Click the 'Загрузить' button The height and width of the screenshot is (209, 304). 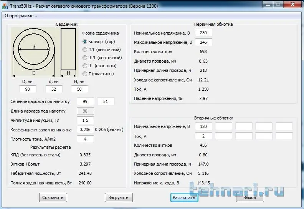click(119, 197)
